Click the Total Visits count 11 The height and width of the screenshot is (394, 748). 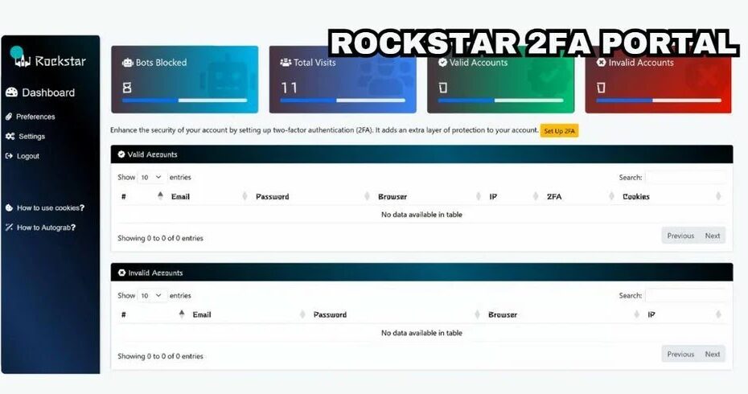pos(289,88)
